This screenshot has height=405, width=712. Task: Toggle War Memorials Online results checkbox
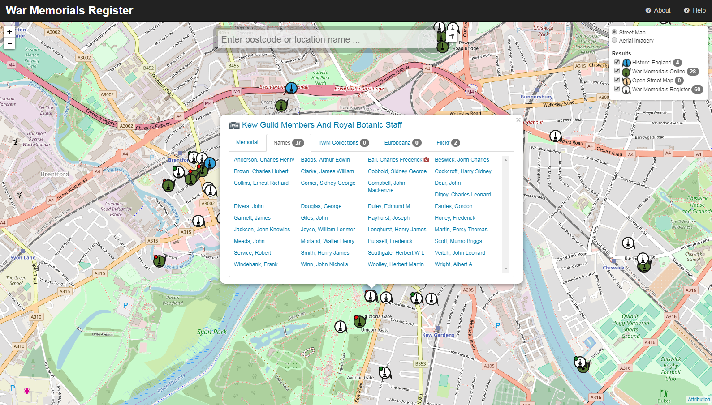(x=617, y=71)
